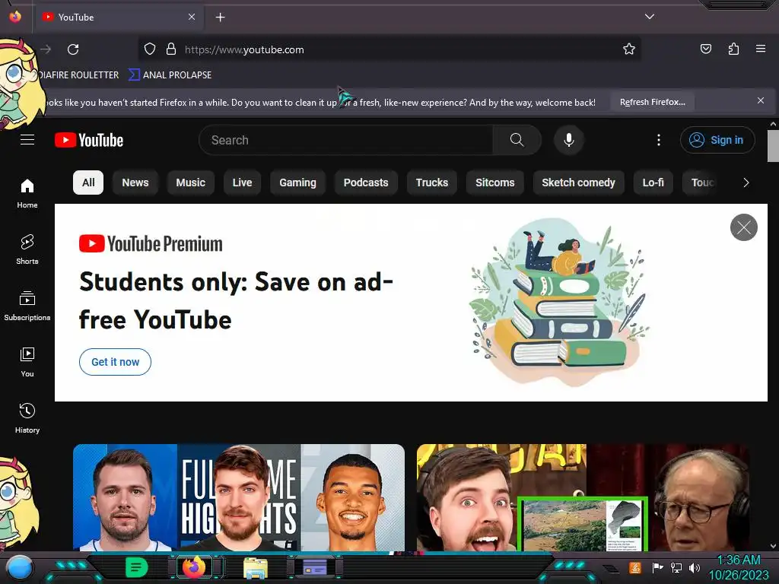The image size is (779, 584).
Task: Click the search magnifier button
Action: pos(517,140)
